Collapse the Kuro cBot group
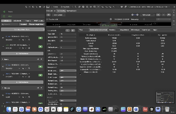 click(2, 59)
